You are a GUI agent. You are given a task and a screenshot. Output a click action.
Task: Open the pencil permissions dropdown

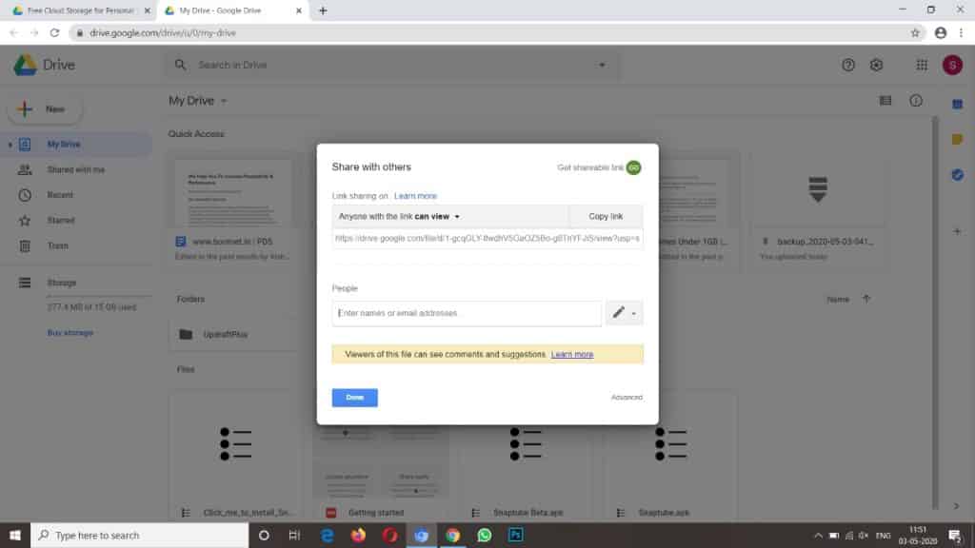point(624,312)
